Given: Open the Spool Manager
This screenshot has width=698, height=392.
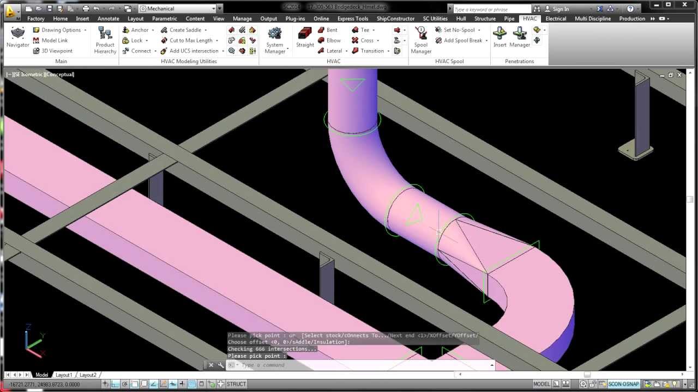Looking at the screenshot, I should coord(420,40).
